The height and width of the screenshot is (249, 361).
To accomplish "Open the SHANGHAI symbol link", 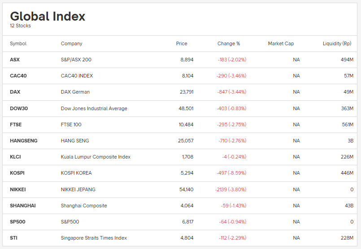I will tap(23, 206).
